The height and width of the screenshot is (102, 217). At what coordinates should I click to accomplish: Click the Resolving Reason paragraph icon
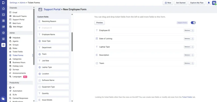coord(40,21)
